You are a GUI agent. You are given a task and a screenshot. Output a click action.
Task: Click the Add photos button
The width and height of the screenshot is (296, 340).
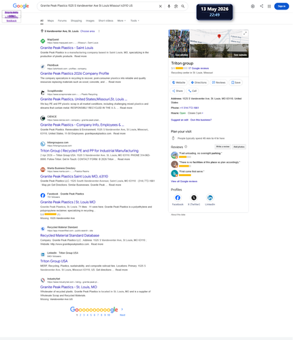(239, 147)
